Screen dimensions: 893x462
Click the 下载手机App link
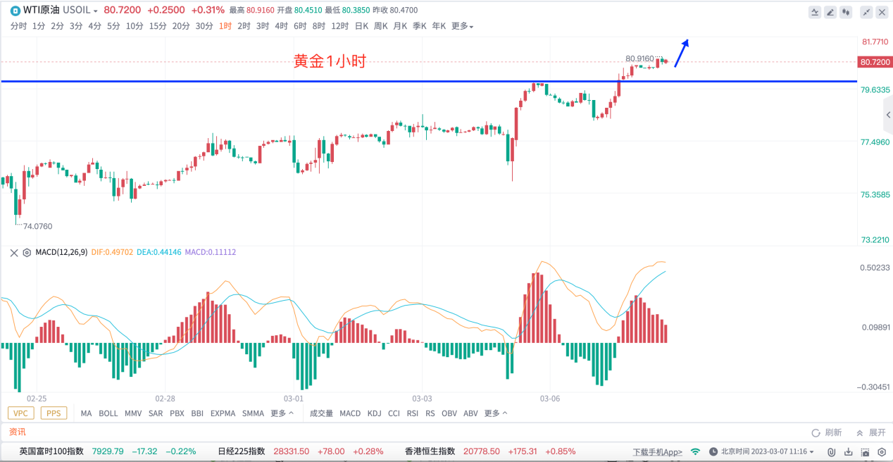point(657,451)
